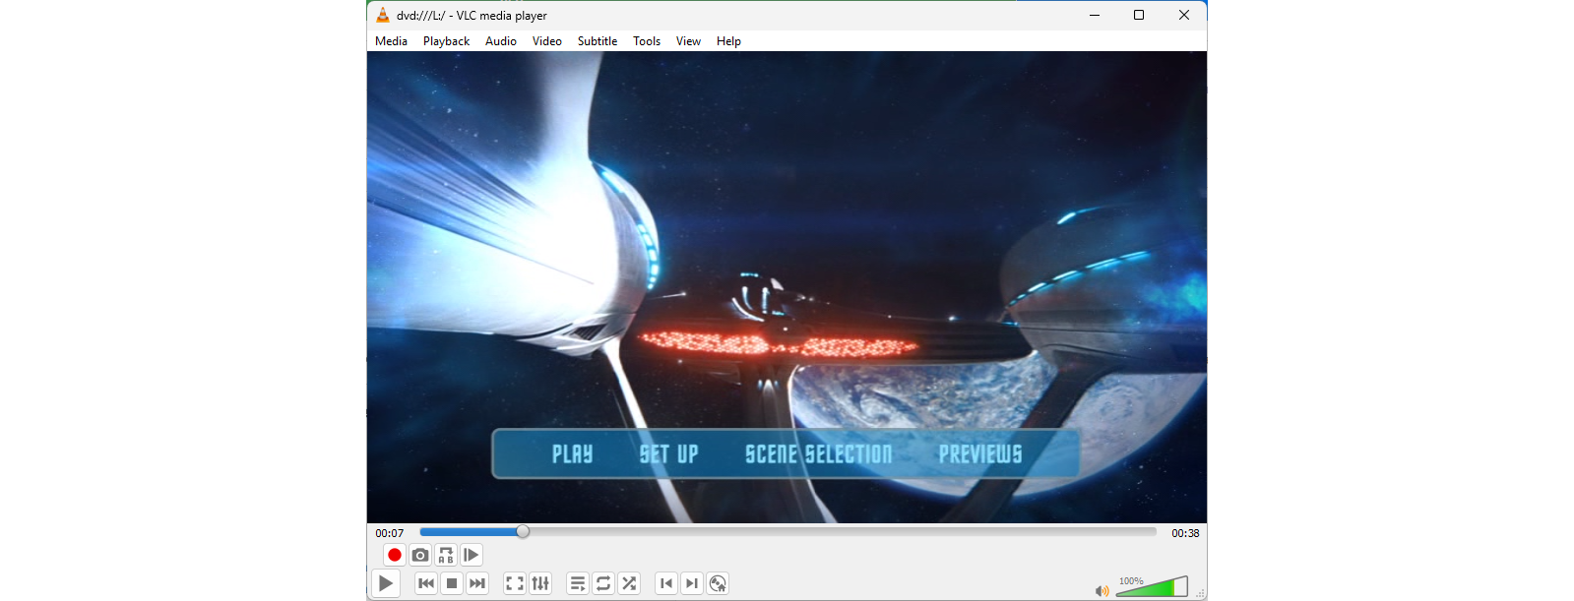Click the elapsed time 00:07 label
This screenshot has height=601, width=1574.
(389, 533)
